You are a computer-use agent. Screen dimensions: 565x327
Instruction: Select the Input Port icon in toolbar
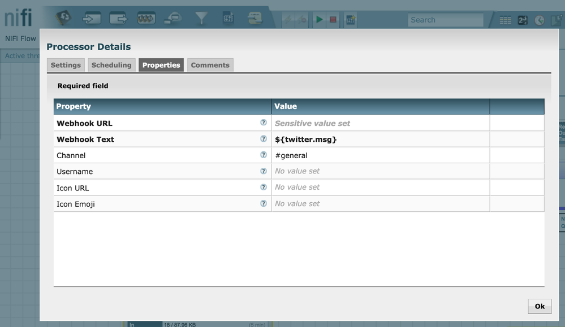[92, 18]
